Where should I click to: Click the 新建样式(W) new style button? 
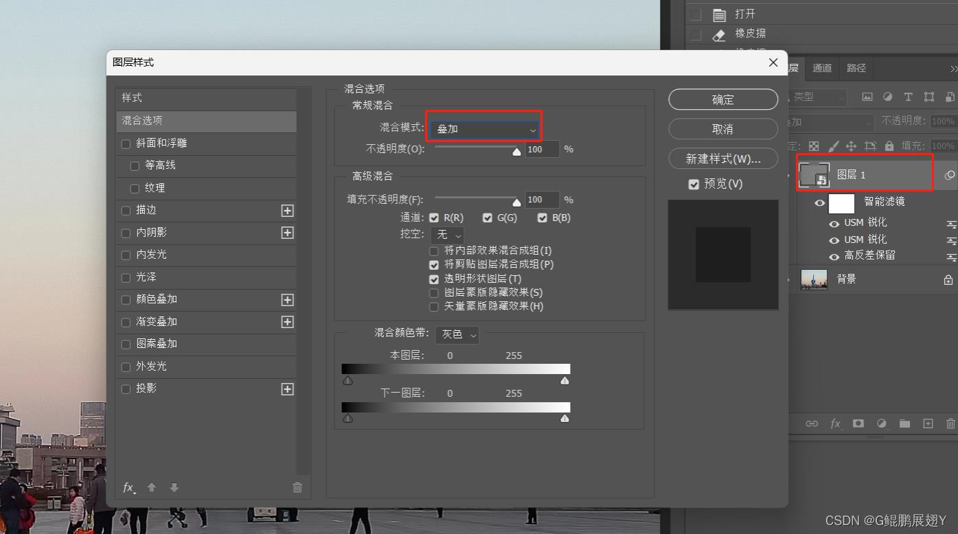coord(722,158)
